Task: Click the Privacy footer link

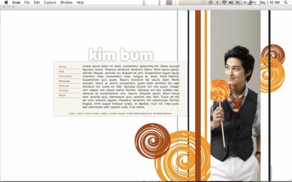Action: click(x=96, y=114)
